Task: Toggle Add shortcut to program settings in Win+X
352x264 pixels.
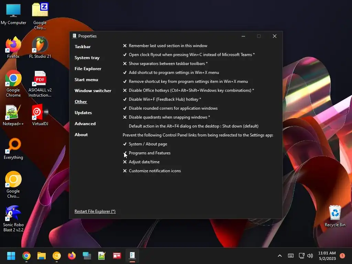Action: 171,73
